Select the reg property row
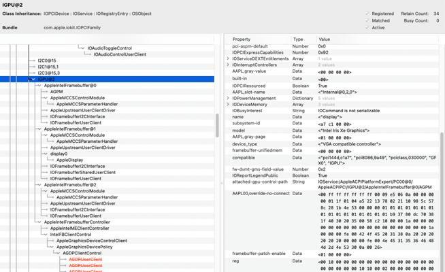Screen dimensions: 445x272 click(x=332, y=265)
